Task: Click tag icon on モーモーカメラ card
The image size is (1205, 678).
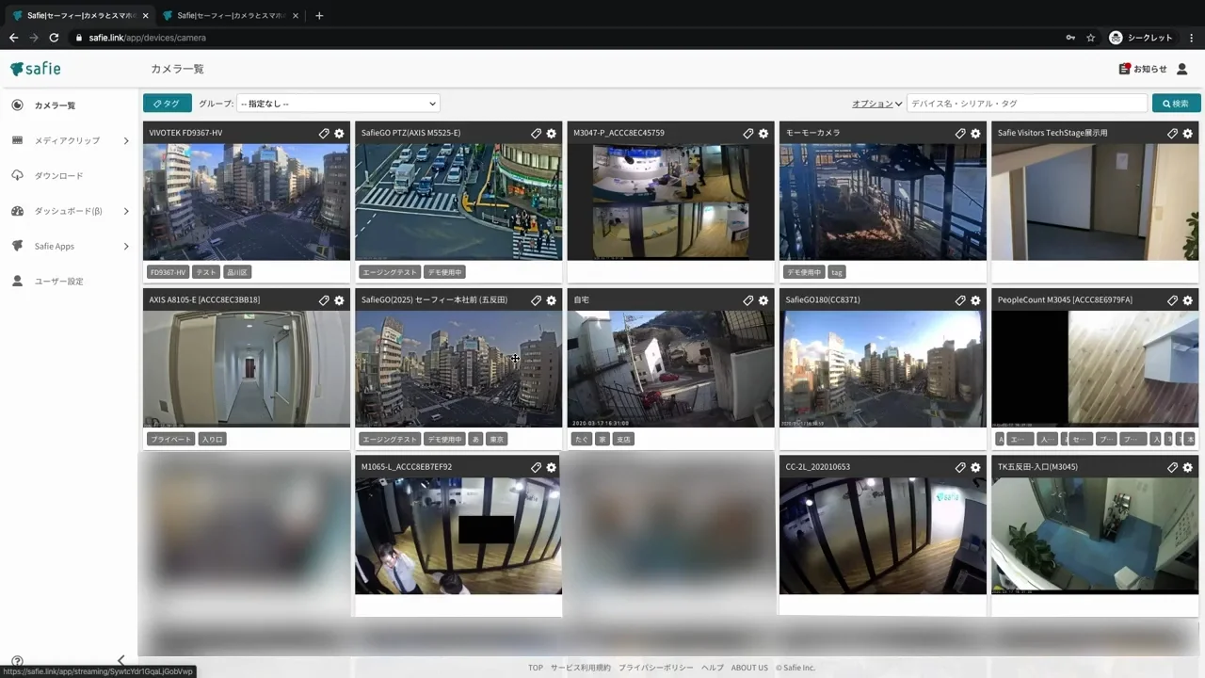Action: (x=960, y=134)
